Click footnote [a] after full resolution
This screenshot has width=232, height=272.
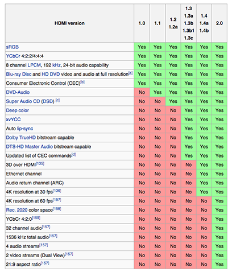pos(131,73)
